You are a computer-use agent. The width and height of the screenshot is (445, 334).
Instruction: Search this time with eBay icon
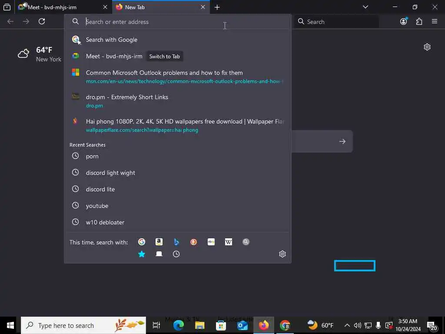211,242
